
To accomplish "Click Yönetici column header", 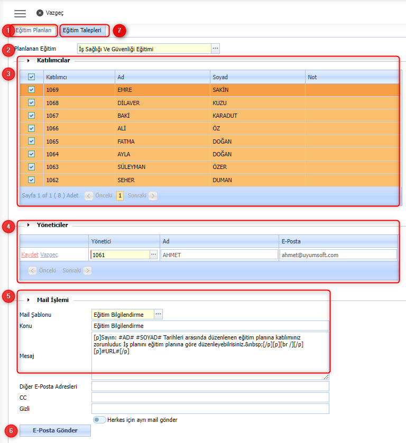I will coord(124,241).
